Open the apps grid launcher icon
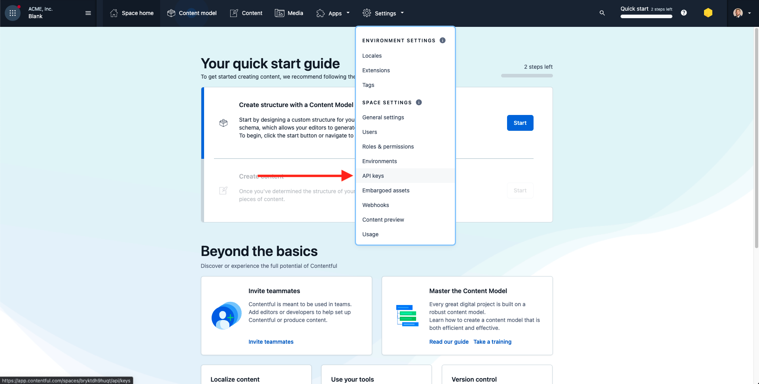 point(13,13)
